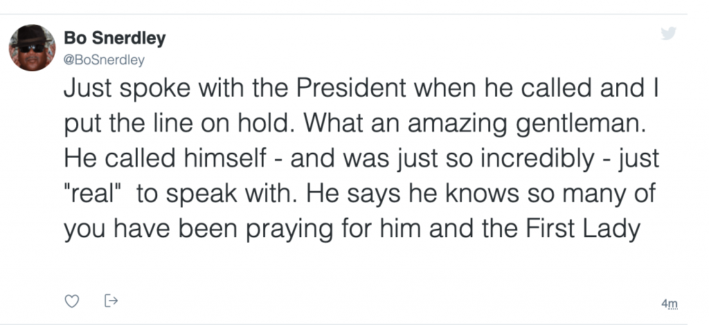Click the Bo Snerdley display name

114,38
